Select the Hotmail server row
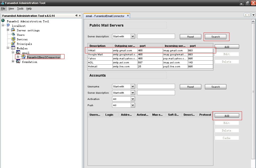The height and width of the screenshot is (168, 256). pos(150,67)
